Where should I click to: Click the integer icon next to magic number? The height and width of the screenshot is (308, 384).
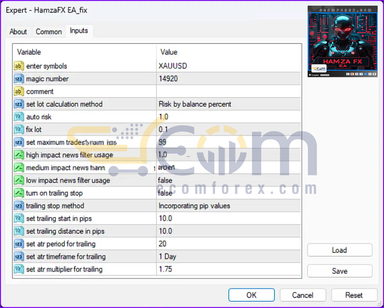click(19, 79)
